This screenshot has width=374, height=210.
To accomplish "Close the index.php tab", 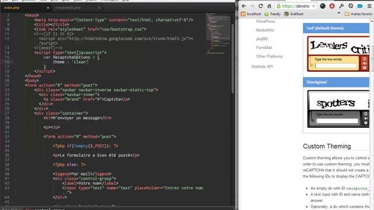I will (x=48, y=8).
